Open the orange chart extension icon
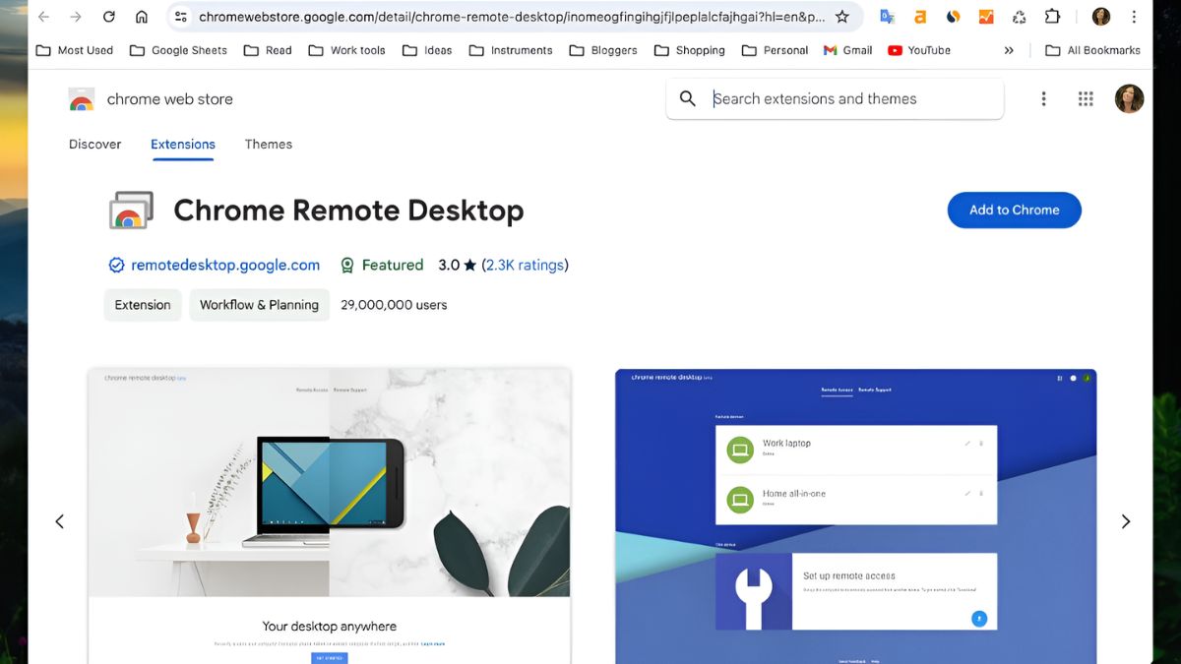Screen dimensions: 1181x664 [986, 17]
